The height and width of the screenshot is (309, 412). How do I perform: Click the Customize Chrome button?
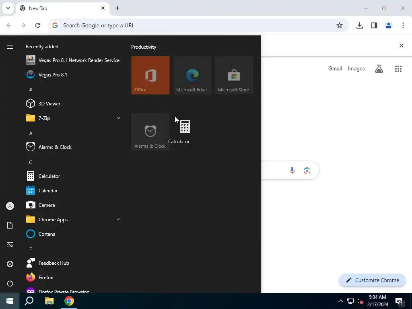(372, 280)
